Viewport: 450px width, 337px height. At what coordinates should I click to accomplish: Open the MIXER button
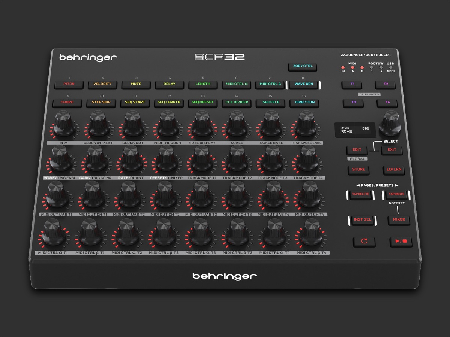pos(399,219)
